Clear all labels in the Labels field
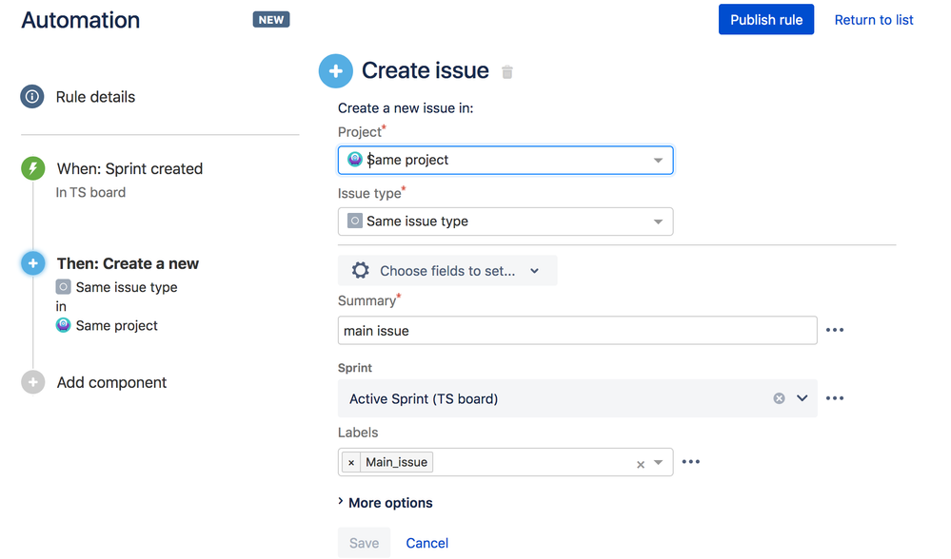The width and height of the screenshot is (951, 559). (641, 464)
